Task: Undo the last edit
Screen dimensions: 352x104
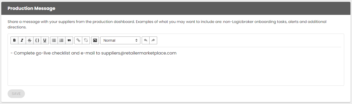Action: point(146,40)
